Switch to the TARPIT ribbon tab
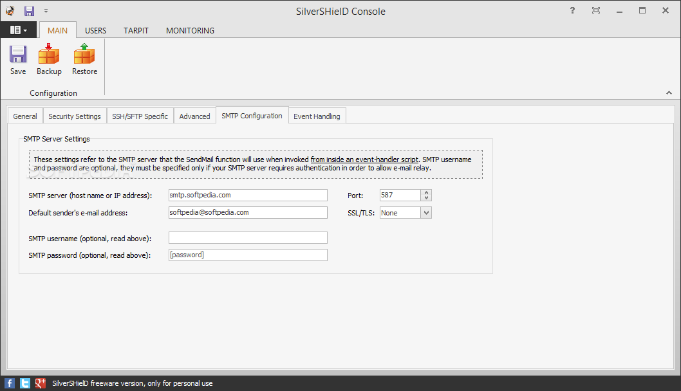Screen dimensions: 681x391 (136, 30)
